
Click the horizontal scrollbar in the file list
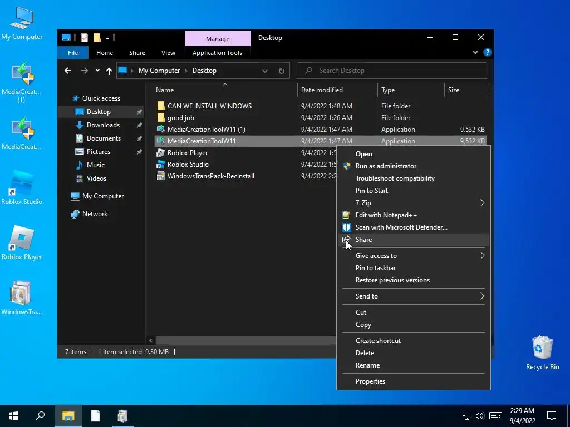[245, 340]
